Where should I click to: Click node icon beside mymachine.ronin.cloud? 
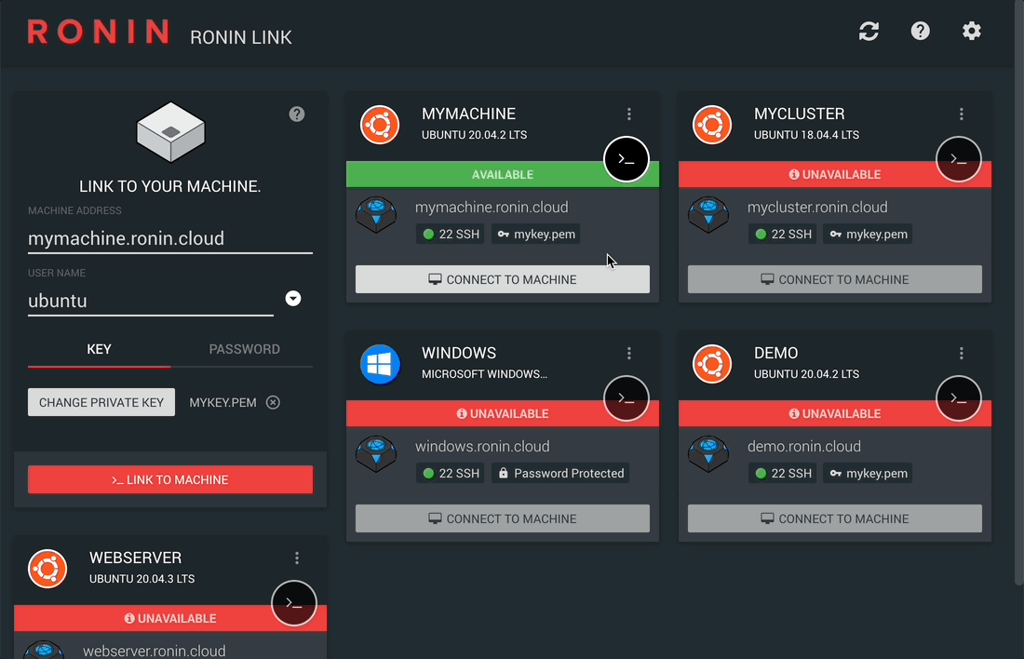click(x=376, y=214)
